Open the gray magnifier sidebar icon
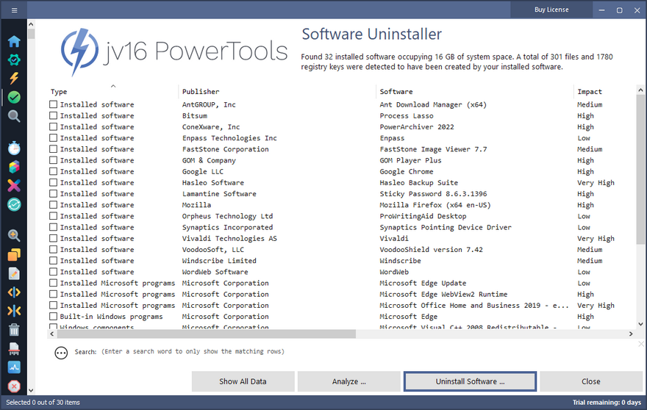647x410 pixels. [14, 116]
